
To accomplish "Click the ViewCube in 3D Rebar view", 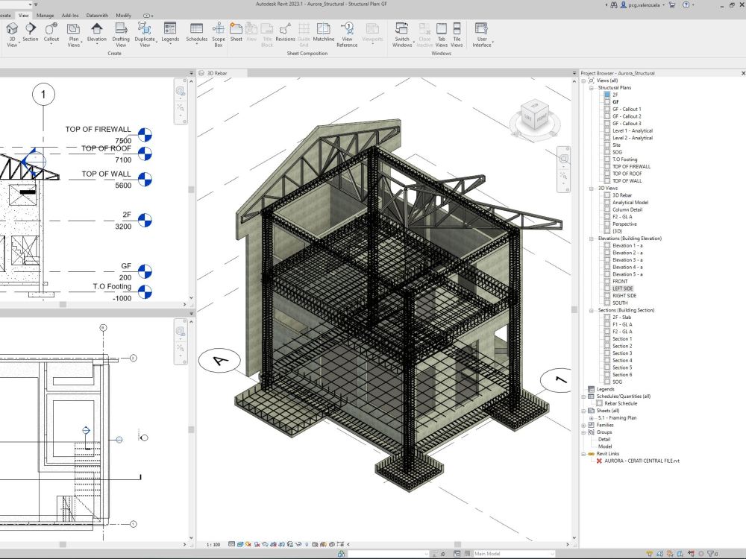I will coord(535,115).
